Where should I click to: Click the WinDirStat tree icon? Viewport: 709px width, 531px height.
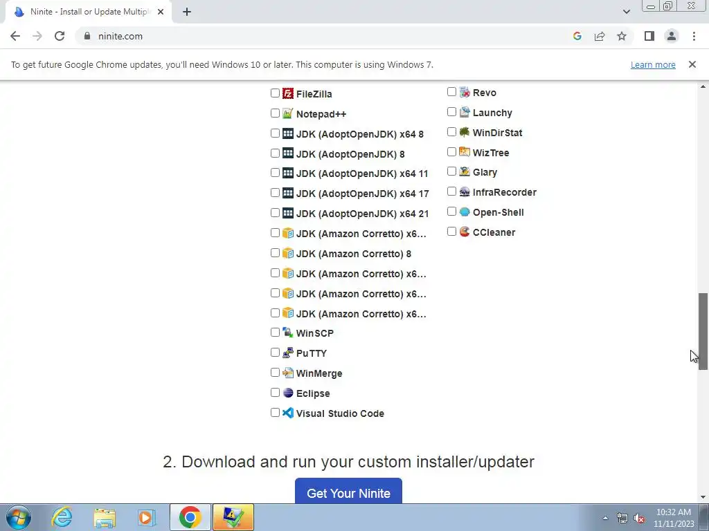tap(465, 132)
